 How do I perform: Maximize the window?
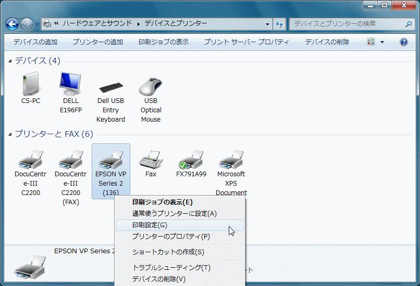pos(385,5)
